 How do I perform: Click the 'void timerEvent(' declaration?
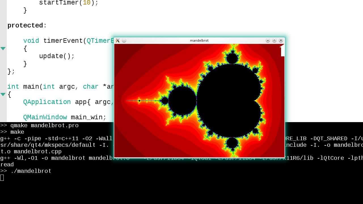[55, 41]
